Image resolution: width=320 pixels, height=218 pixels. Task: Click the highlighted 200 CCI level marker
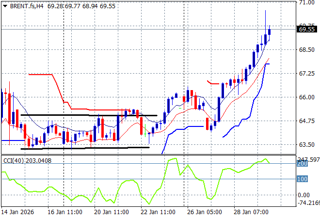[302, 164]
